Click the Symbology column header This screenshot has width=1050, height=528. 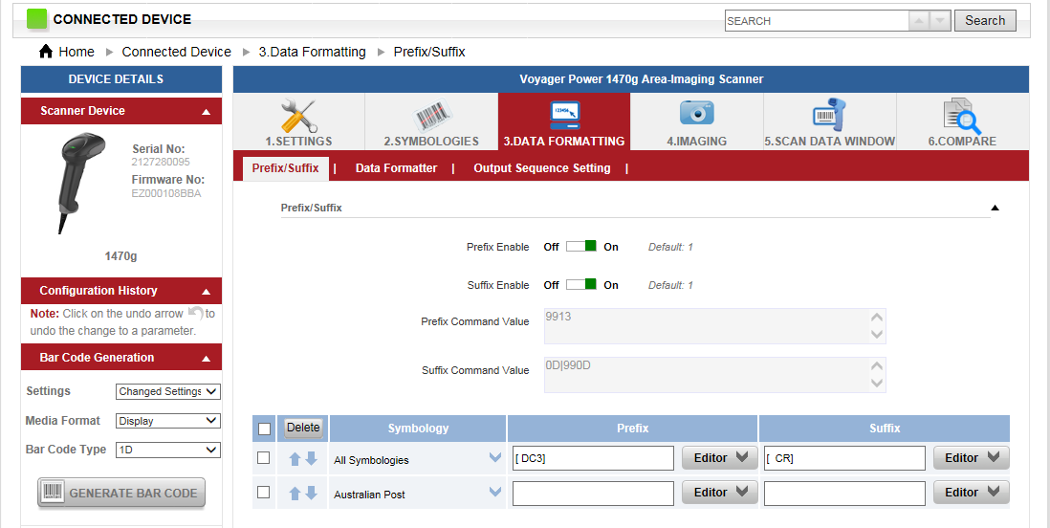click(418, 429)
